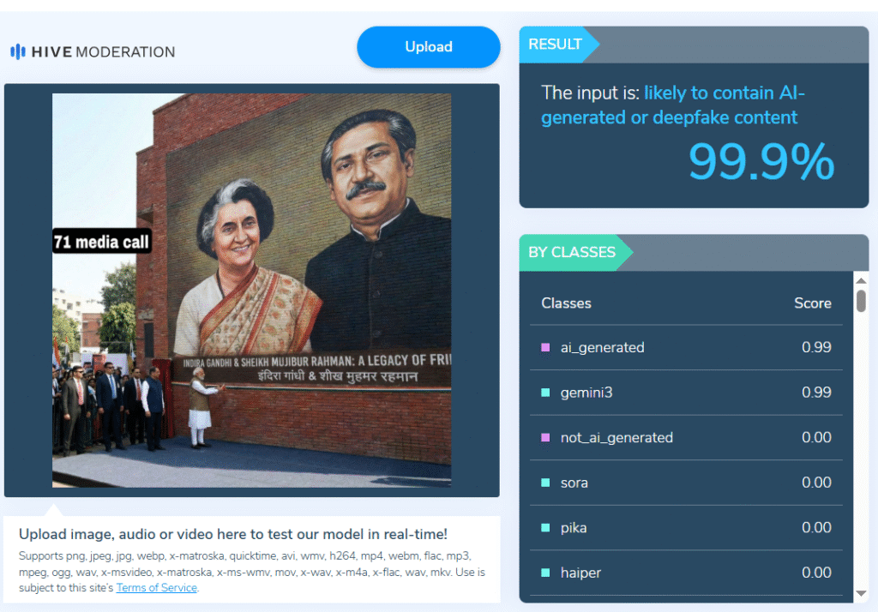Image resolution: width=878 pixels, height=612 pixels.
Task: Click the Classes column header
Action: click(x=566, y=303)
